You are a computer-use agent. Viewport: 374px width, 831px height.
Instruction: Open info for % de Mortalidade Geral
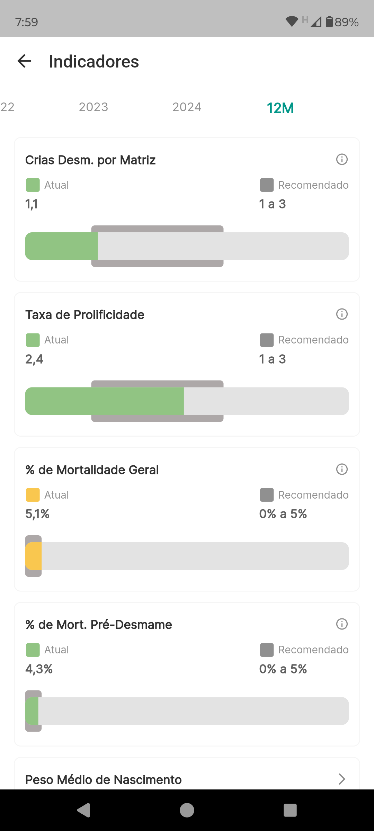pyautogui.click(x=342, y=470)
